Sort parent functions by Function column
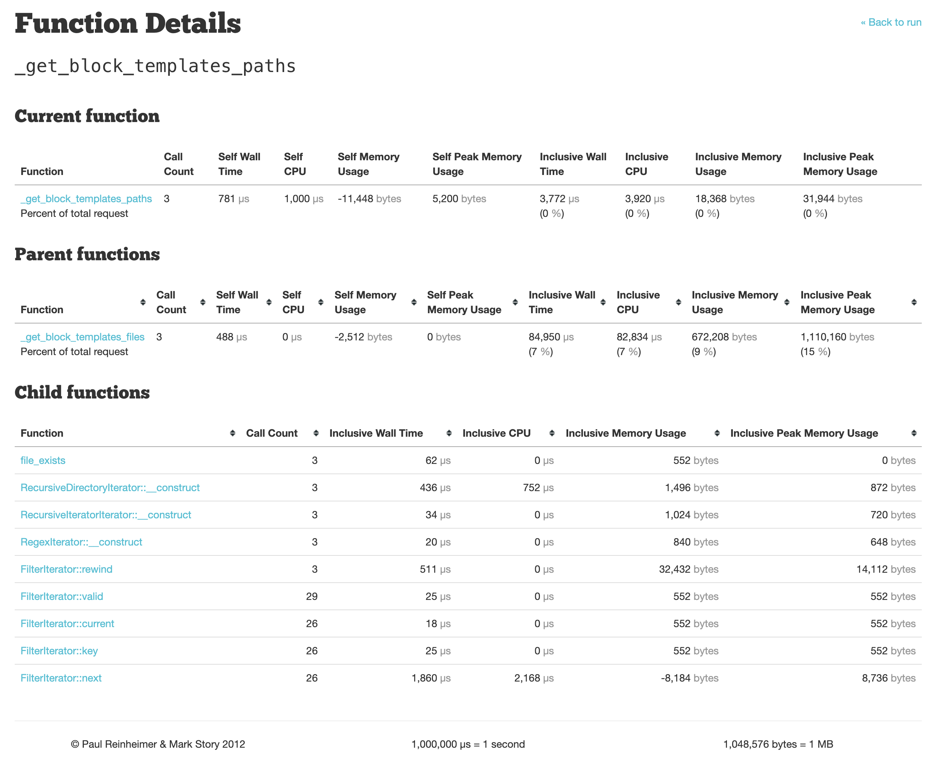 (42, 310)
